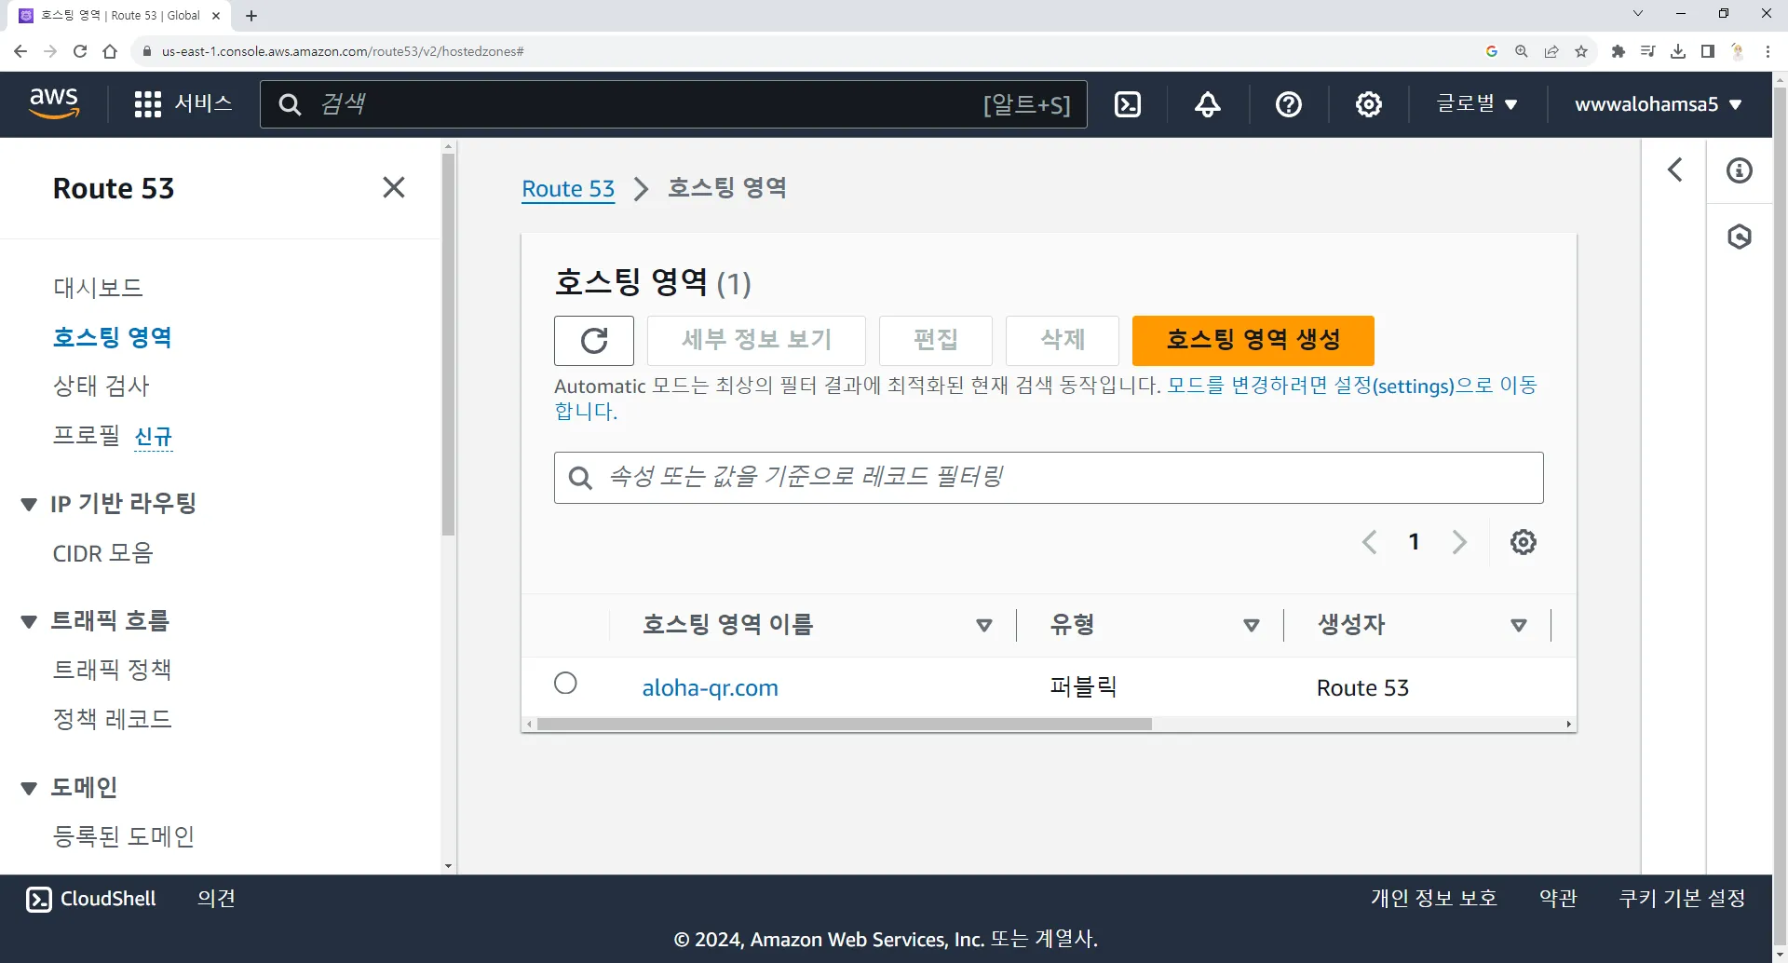The width and height of the screenshot is (1788, 963).
Task: Expand the right help panel arrow
Action: tap(1675, 170)
